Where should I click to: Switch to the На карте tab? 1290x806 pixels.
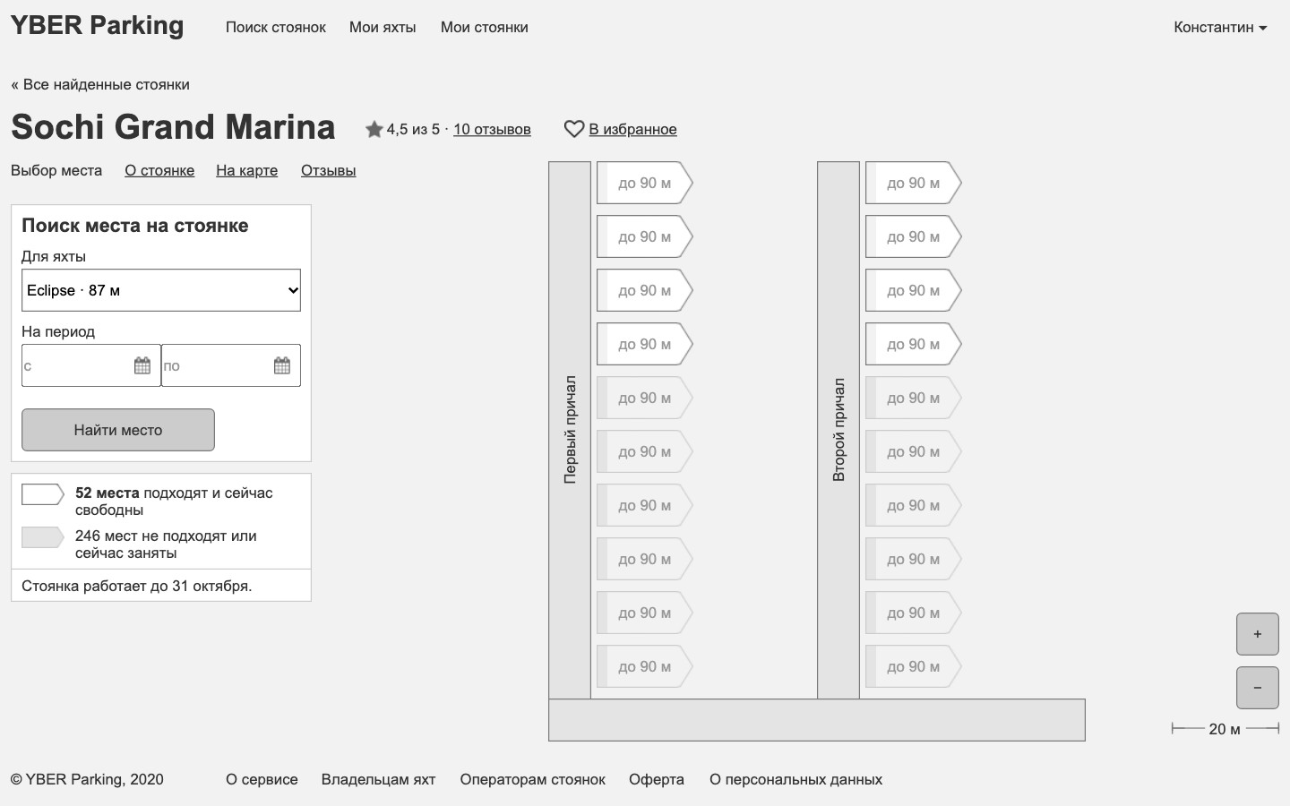(246, 170)
